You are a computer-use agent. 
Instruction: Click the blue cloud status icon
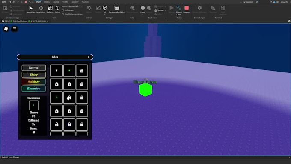click(x=274, y=2)
